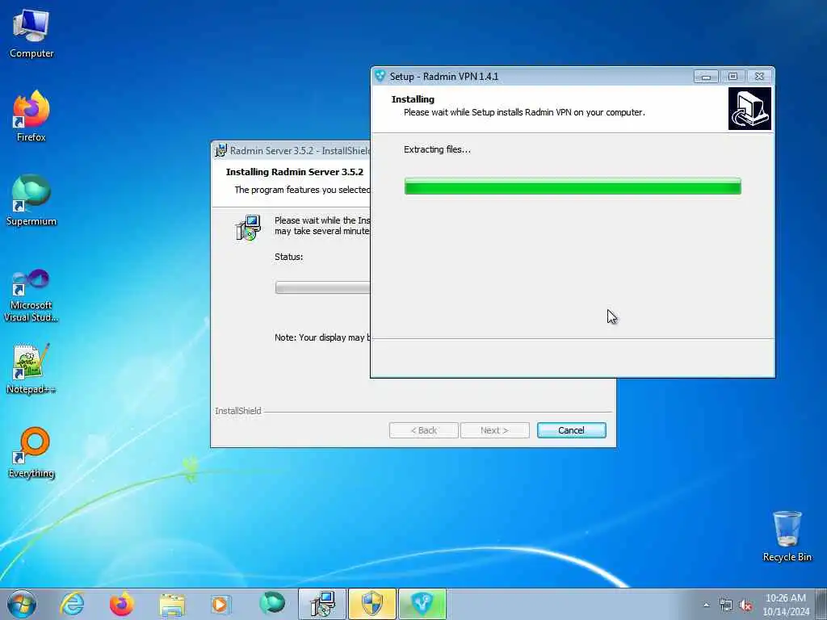Open the Microsoft Visual Studio desktop shortcut
The image size is (827, 620).
pos(31,295)
